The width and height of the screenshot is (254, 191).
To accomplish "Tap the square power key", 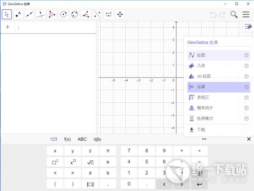I will point(55,162).
